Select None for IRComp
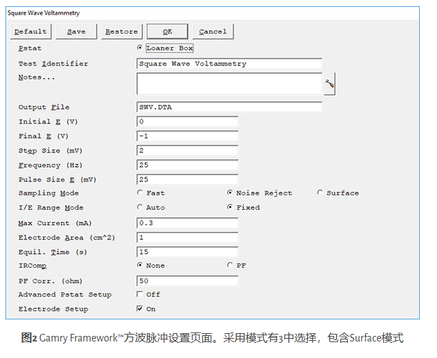The width and height of the screenshot is (437, 358). point(139,265)
